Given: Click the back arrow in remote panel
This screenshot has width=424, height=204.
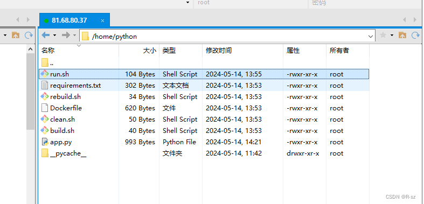Looking at the screenshot, I should coord(45,35).
